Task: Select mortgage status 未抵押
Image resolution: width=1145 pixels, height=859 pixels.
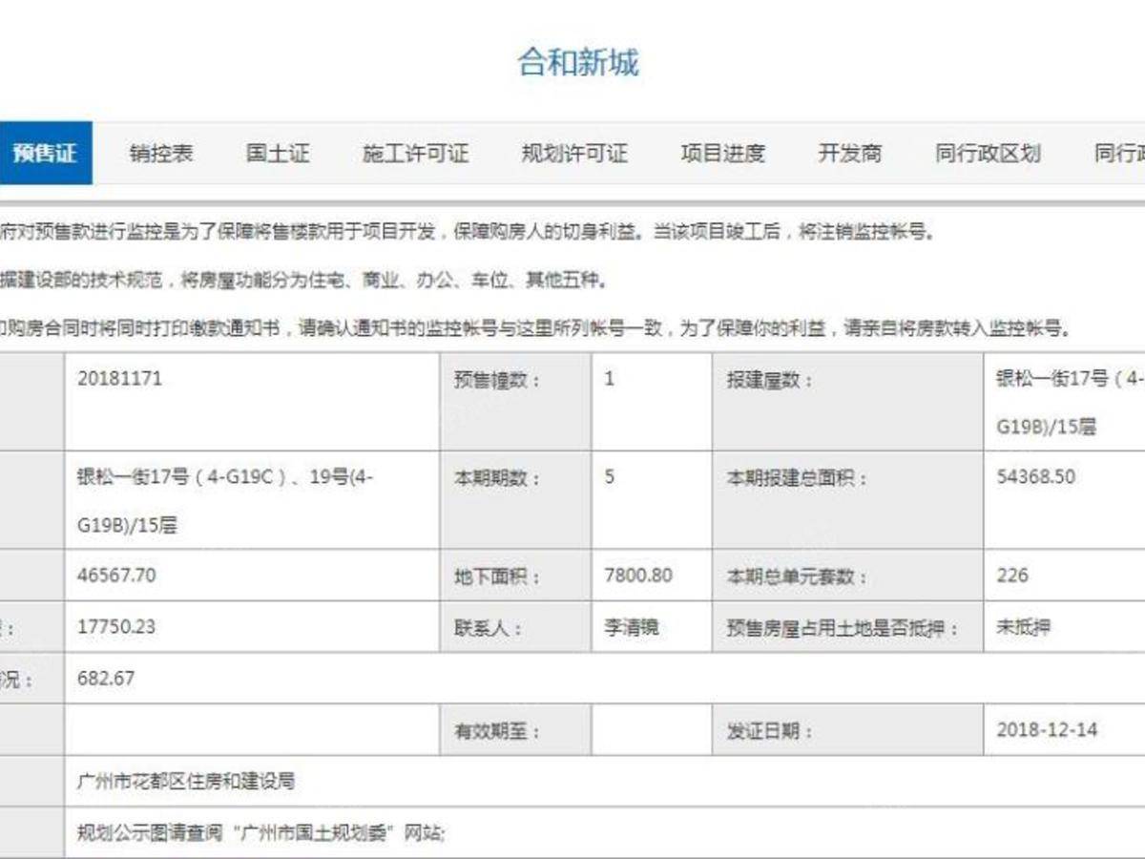Action: [1024, 628]
